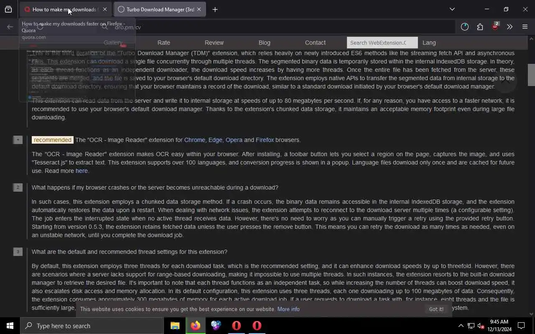535x334 pixels.
Task: Click the recommended label highlight
Action: (53, 140)
